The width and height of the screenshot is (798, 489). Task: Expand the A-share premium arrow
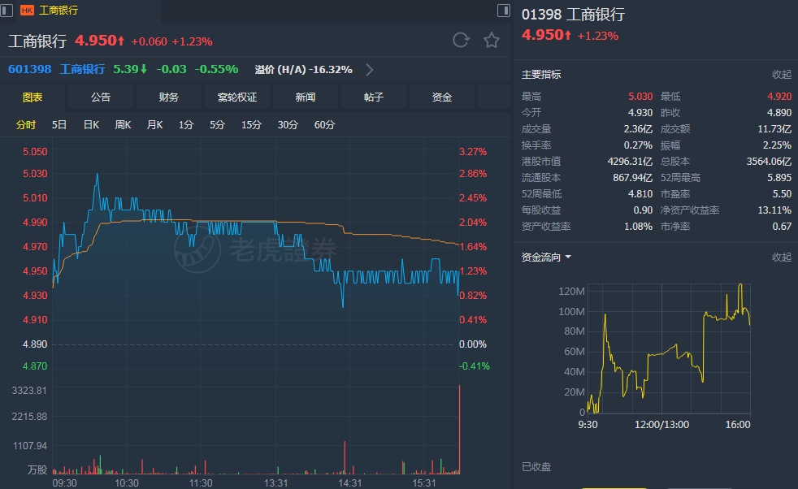pos(370,70)
